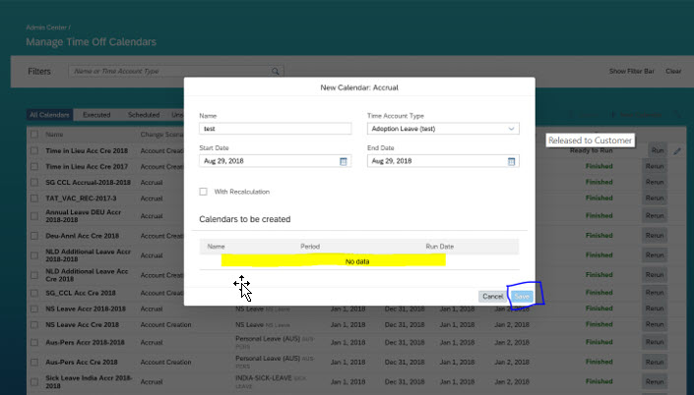The height and width of the screenshot is (395, 694).
Task: Check the Time in Lieu Acc Cre 2017 row
Action: 34,167
